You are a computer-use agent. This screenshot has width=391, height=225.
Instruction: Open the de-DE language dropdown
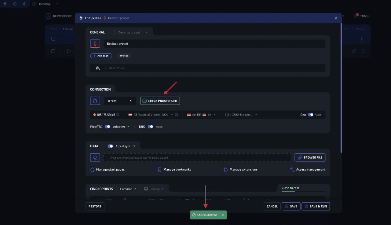[x=201, y=115]
